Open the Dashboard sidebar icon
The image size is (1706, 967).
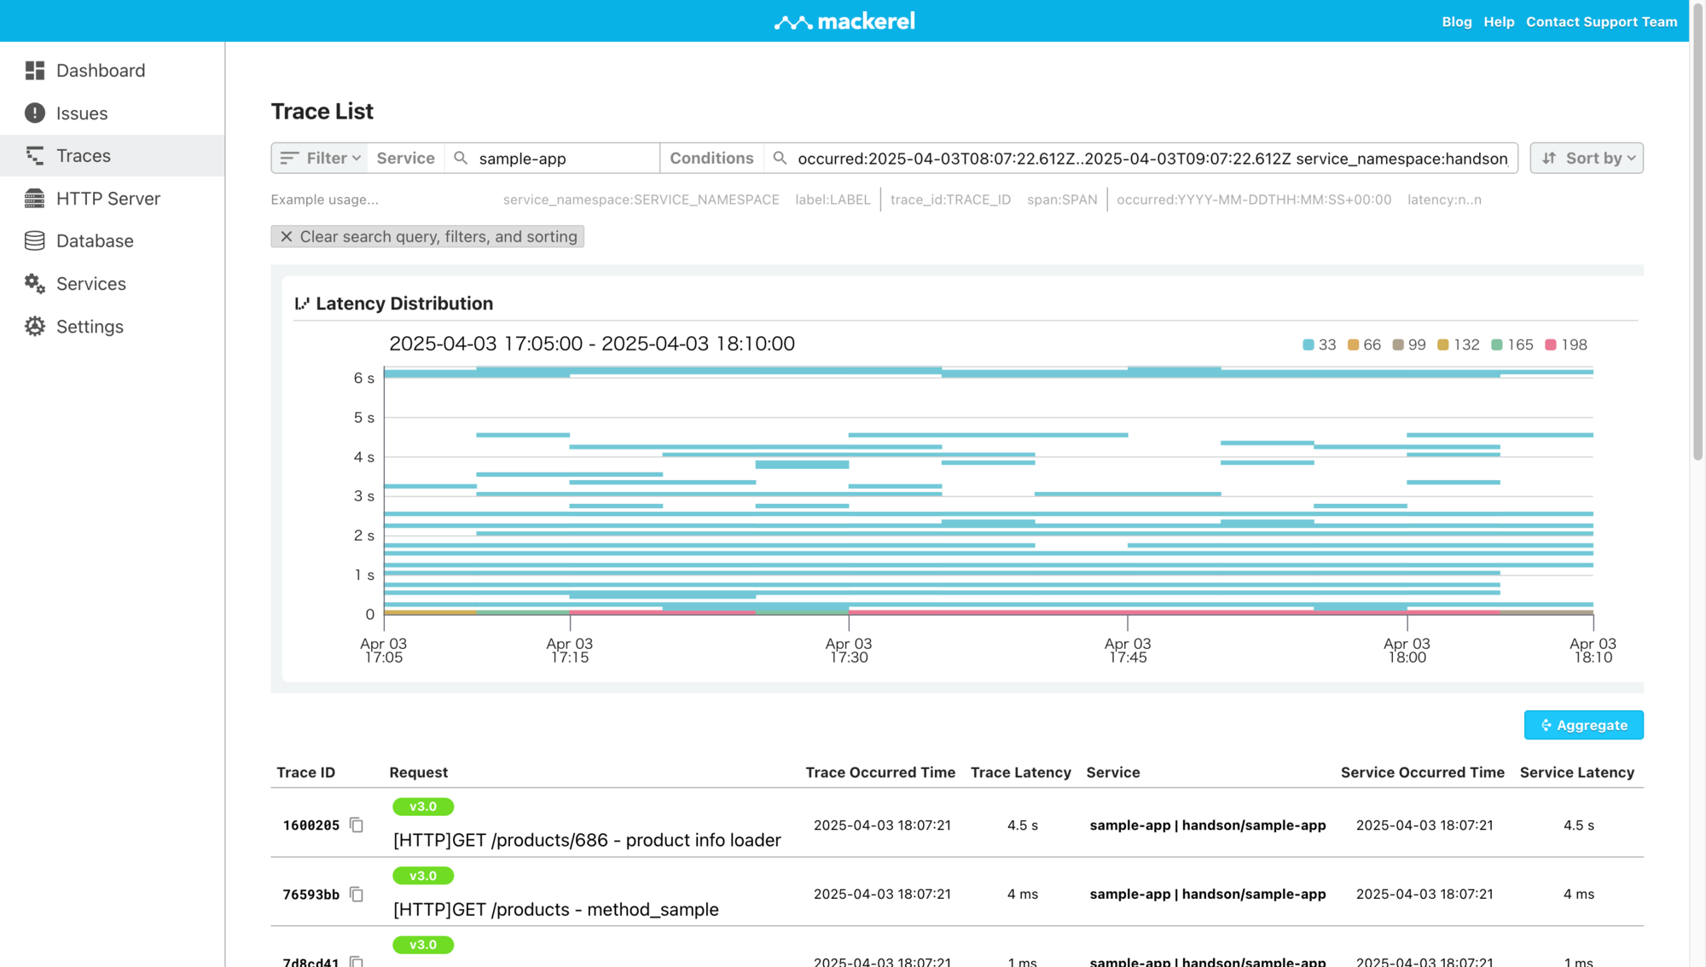pyautogui.click(x=35, y=71)
